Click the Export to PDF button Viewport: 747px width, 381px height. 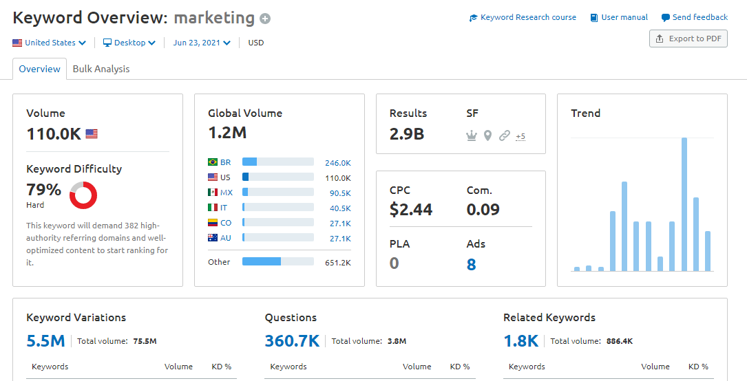coord(688,39)
